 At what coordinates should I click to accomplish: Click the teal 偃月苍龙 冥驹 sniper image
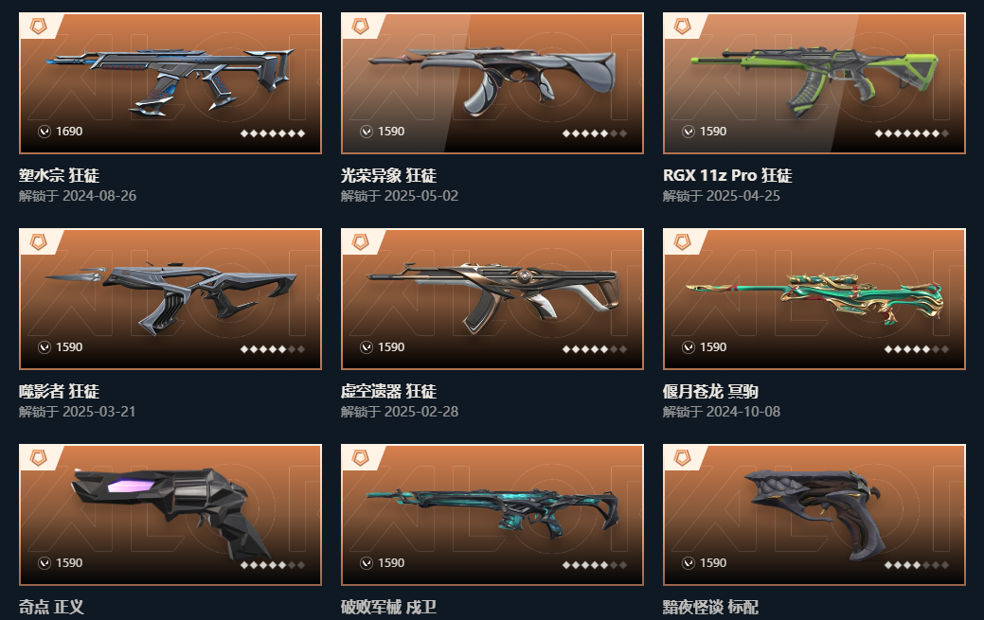click(814, 299)
